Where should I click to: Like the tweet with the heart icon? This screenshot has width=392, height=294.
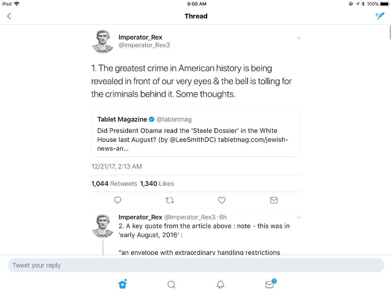point(222,200)
